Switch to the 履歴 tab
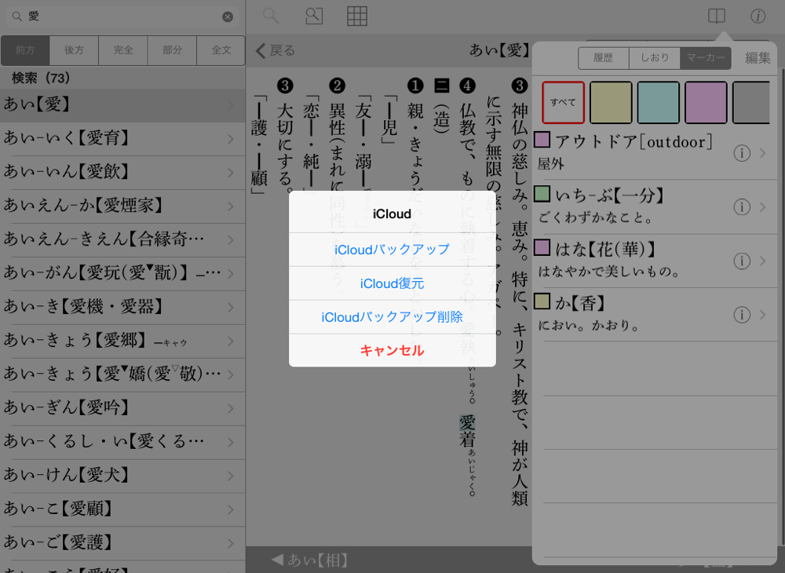 (603, 58)
